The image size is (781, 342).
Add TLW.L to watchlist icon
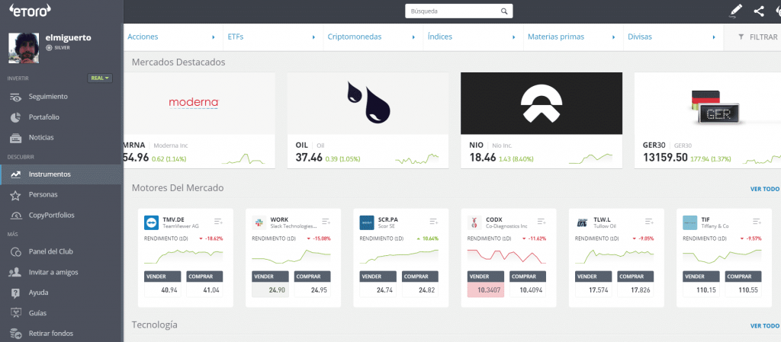pos(649,221)
